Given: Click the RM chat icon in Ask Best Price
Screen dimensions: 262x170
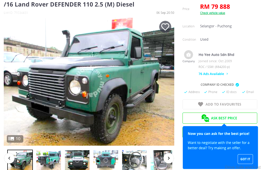Looking at the screenshot, I should pyautogui.click(x=205, y=118).
